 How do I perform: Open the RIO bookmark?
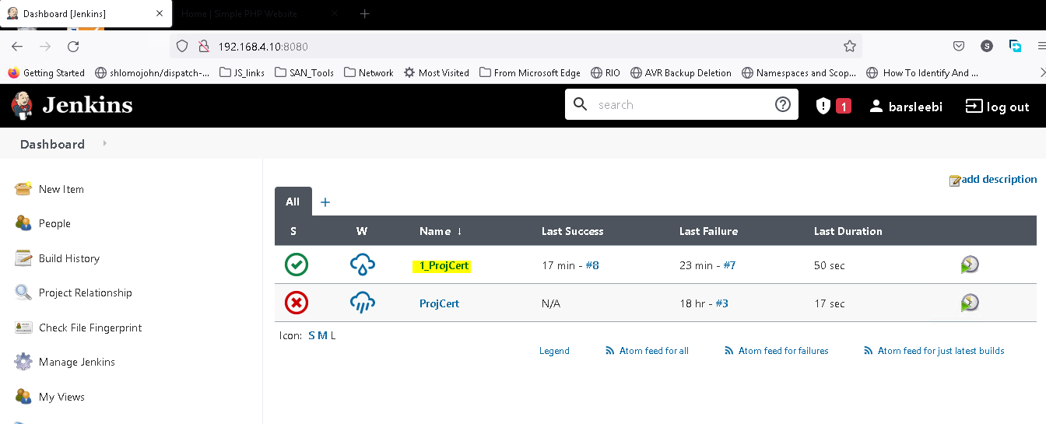tap(605, 72)
